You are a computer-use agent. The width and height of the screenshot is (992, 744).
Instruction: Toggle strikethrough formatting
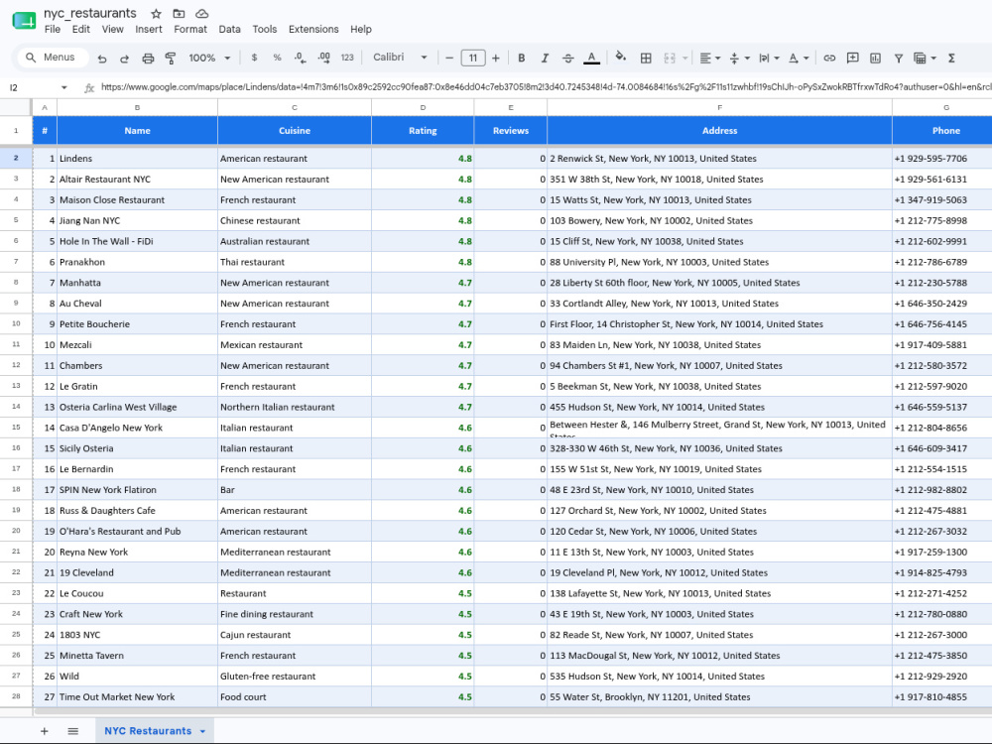point(568,58)
